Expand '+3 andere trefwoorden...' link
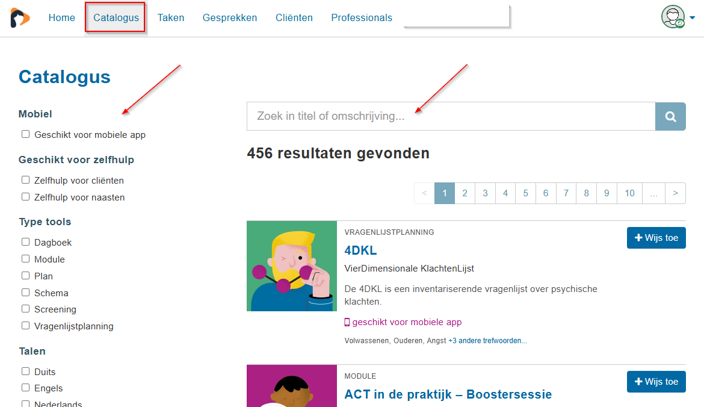Viewport: 704px width, 407px height. click(x=487, y=341)
